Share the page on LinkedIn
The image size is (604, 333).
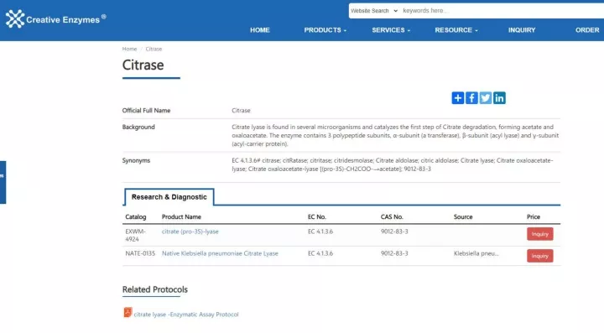499,98
